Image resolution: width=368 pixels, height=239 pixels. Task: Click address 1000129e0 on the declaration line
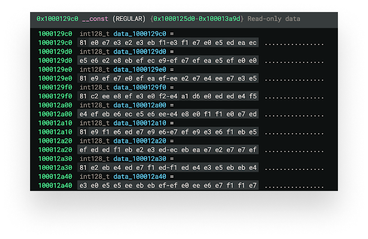click(x=55, y=69)
